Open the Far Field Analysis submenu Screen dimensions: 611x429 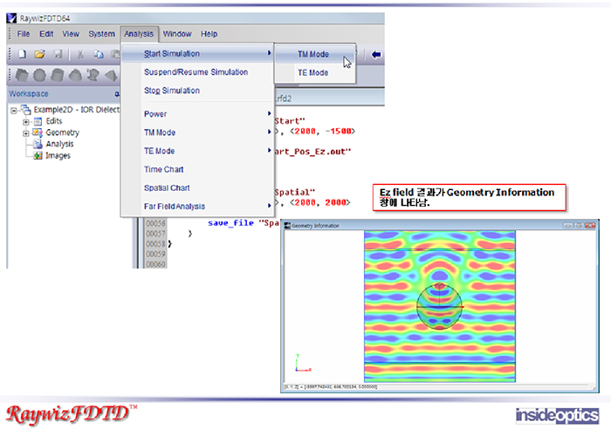click(175, 207)
